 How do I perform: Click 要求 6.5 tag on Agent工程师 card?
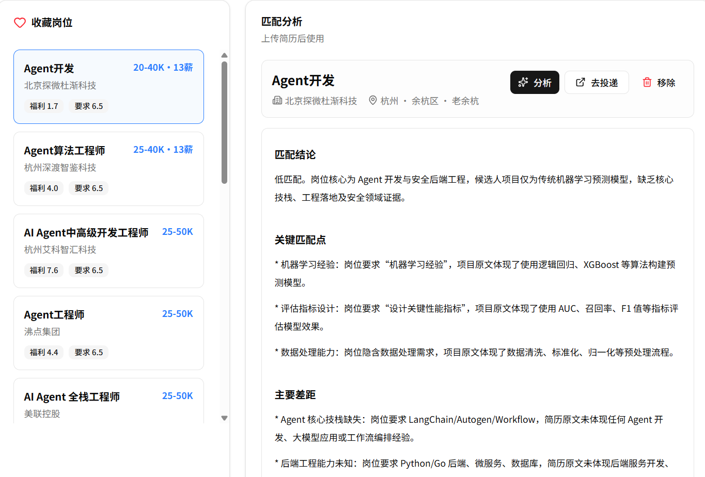(89, 352)
